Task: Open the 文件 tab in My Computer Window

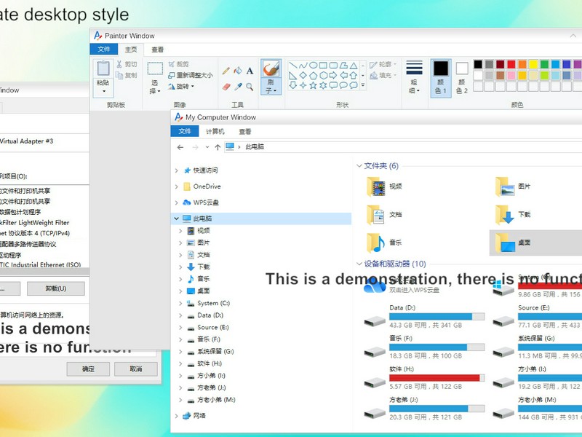Action: pyautogui.click(x=185, y=131)
